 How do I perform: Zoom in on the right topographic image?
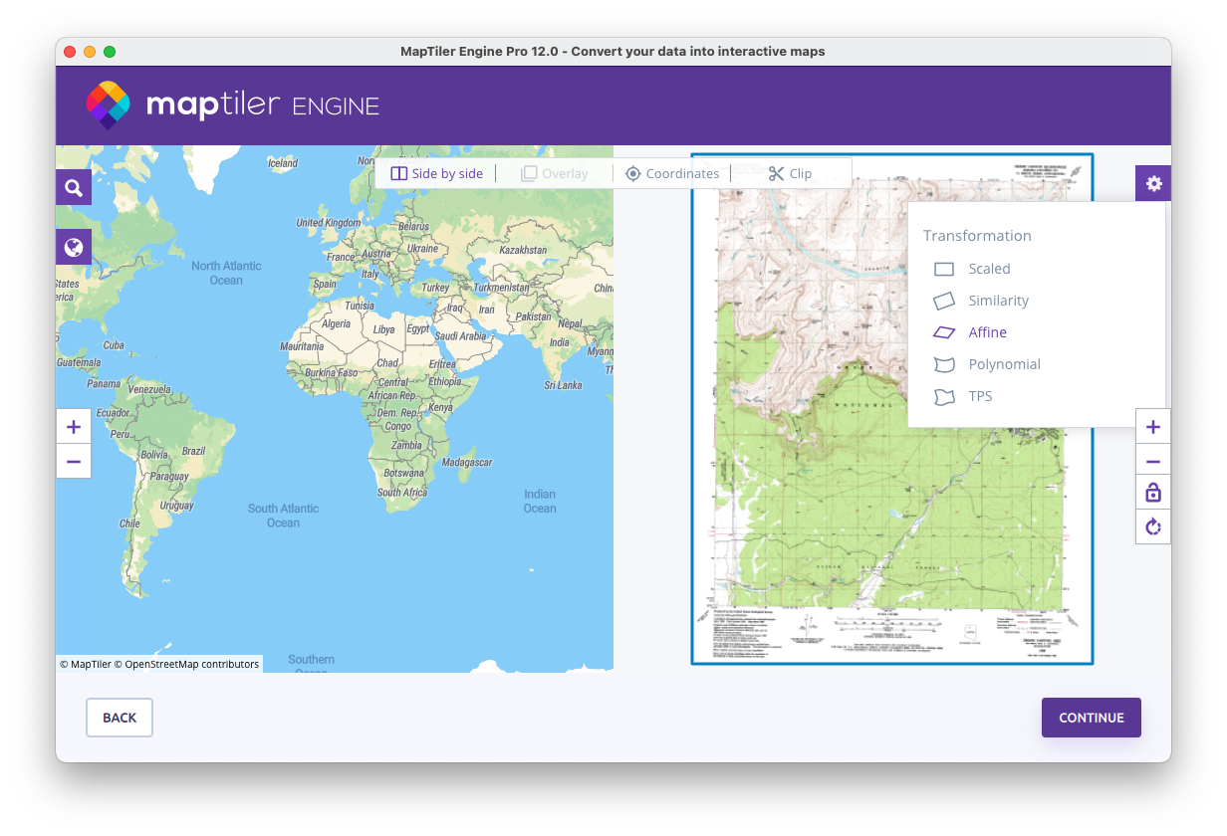1153,427
